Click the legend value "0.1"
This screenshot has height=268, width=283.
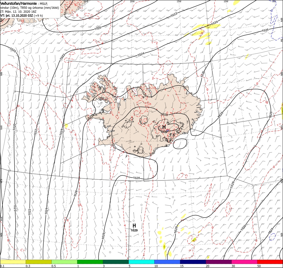[x=2, y=266]
